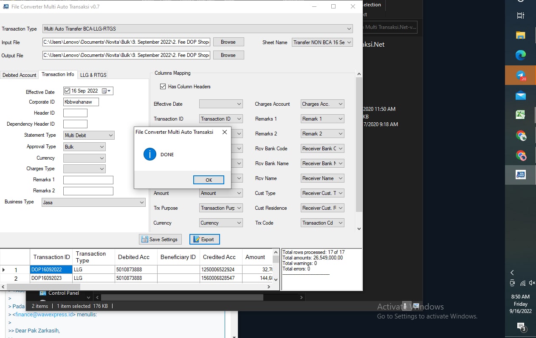Select cell DOP16092023 in the grid

(51, 278)
